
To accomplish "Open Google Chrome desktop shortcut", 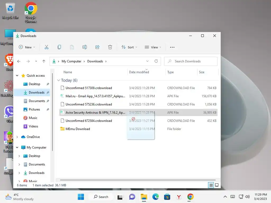I will pyautogui.click(x=31, y=12).
